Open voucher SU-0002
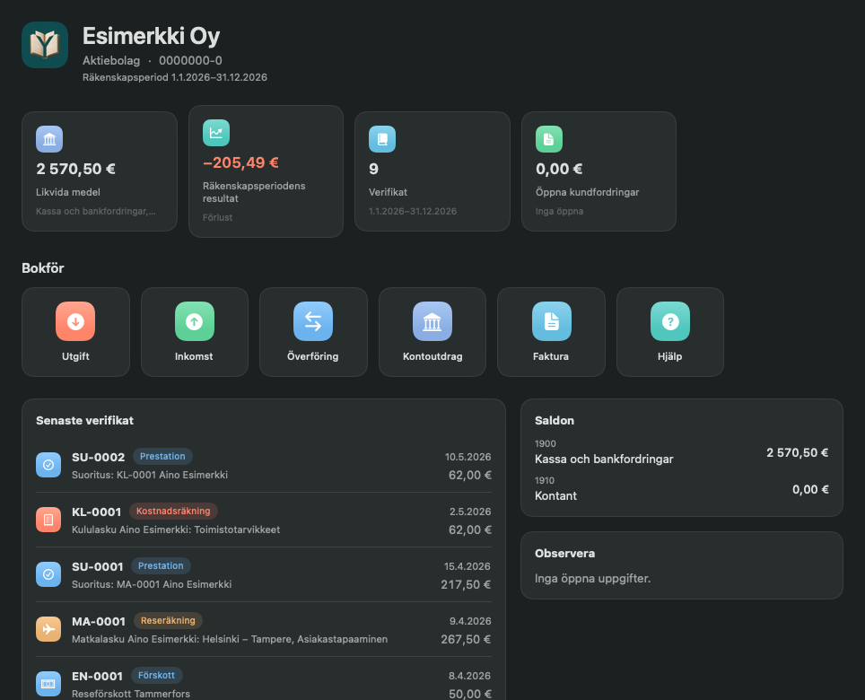Screen dimensions: 865x700 (x=264, y=465)
